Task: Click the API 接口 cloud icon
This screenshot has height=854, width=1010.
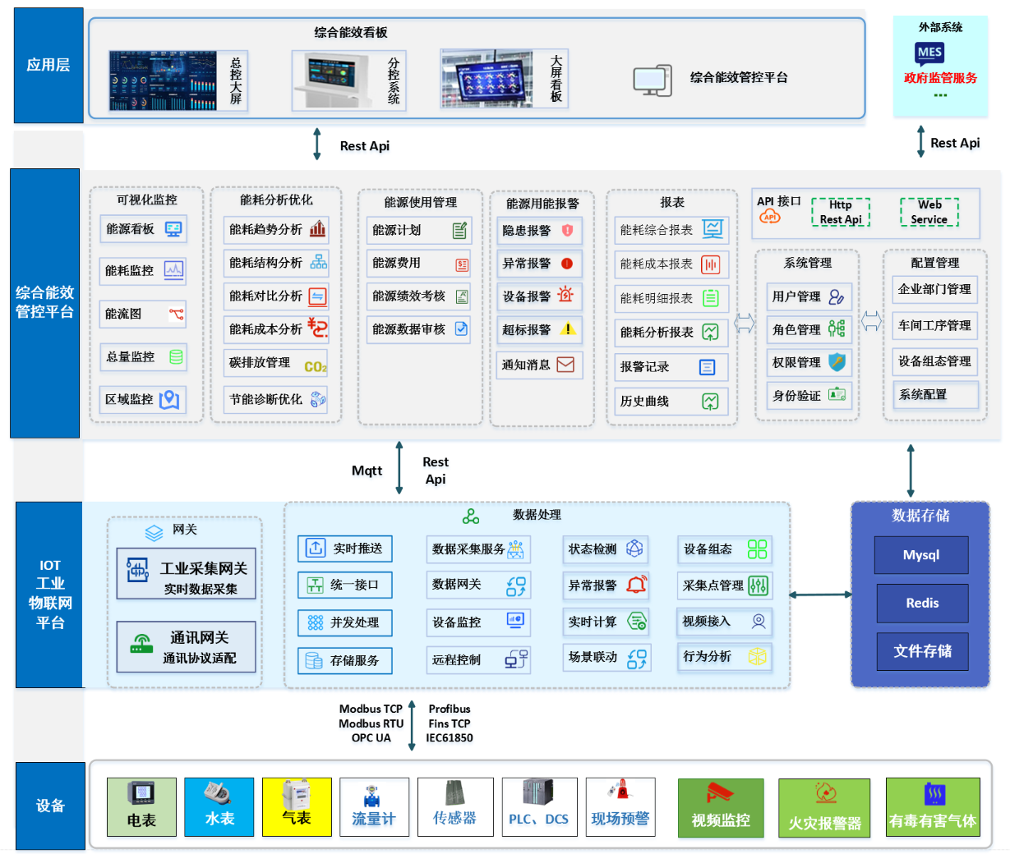Action: (x=770, y=216)
